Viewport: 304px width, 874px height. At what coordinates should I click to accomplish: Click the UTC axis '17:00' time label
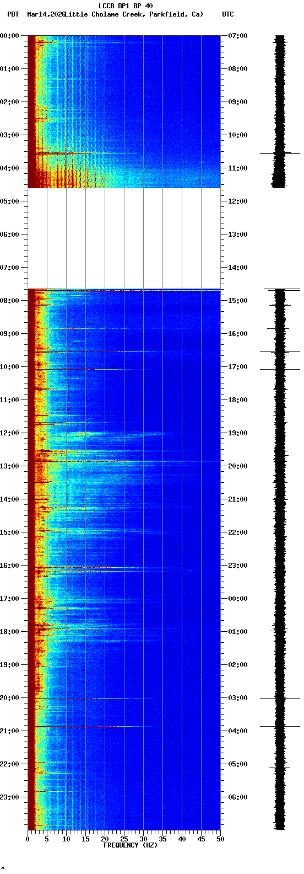238,367
